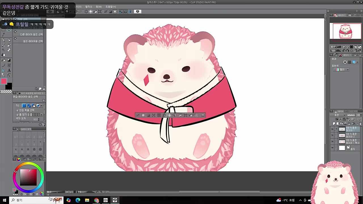Viewport: 363px width, 204px height.
Task: Toggle the '인접 픽셀 선택' checkbox
Action: pos(17,110)
